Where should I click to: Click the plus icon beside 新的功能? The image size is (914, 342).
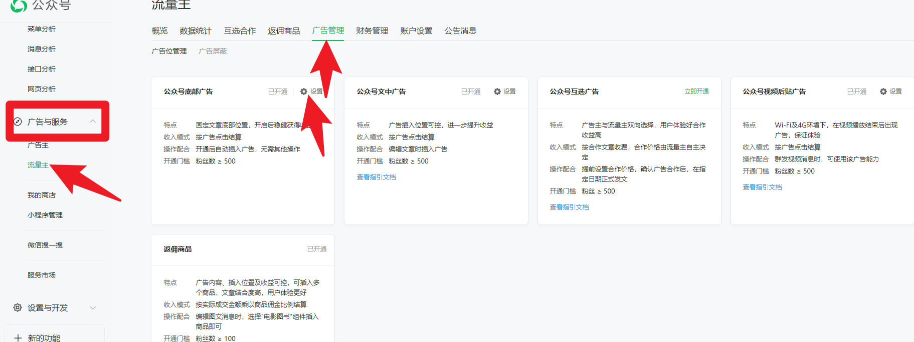[18, 338]
